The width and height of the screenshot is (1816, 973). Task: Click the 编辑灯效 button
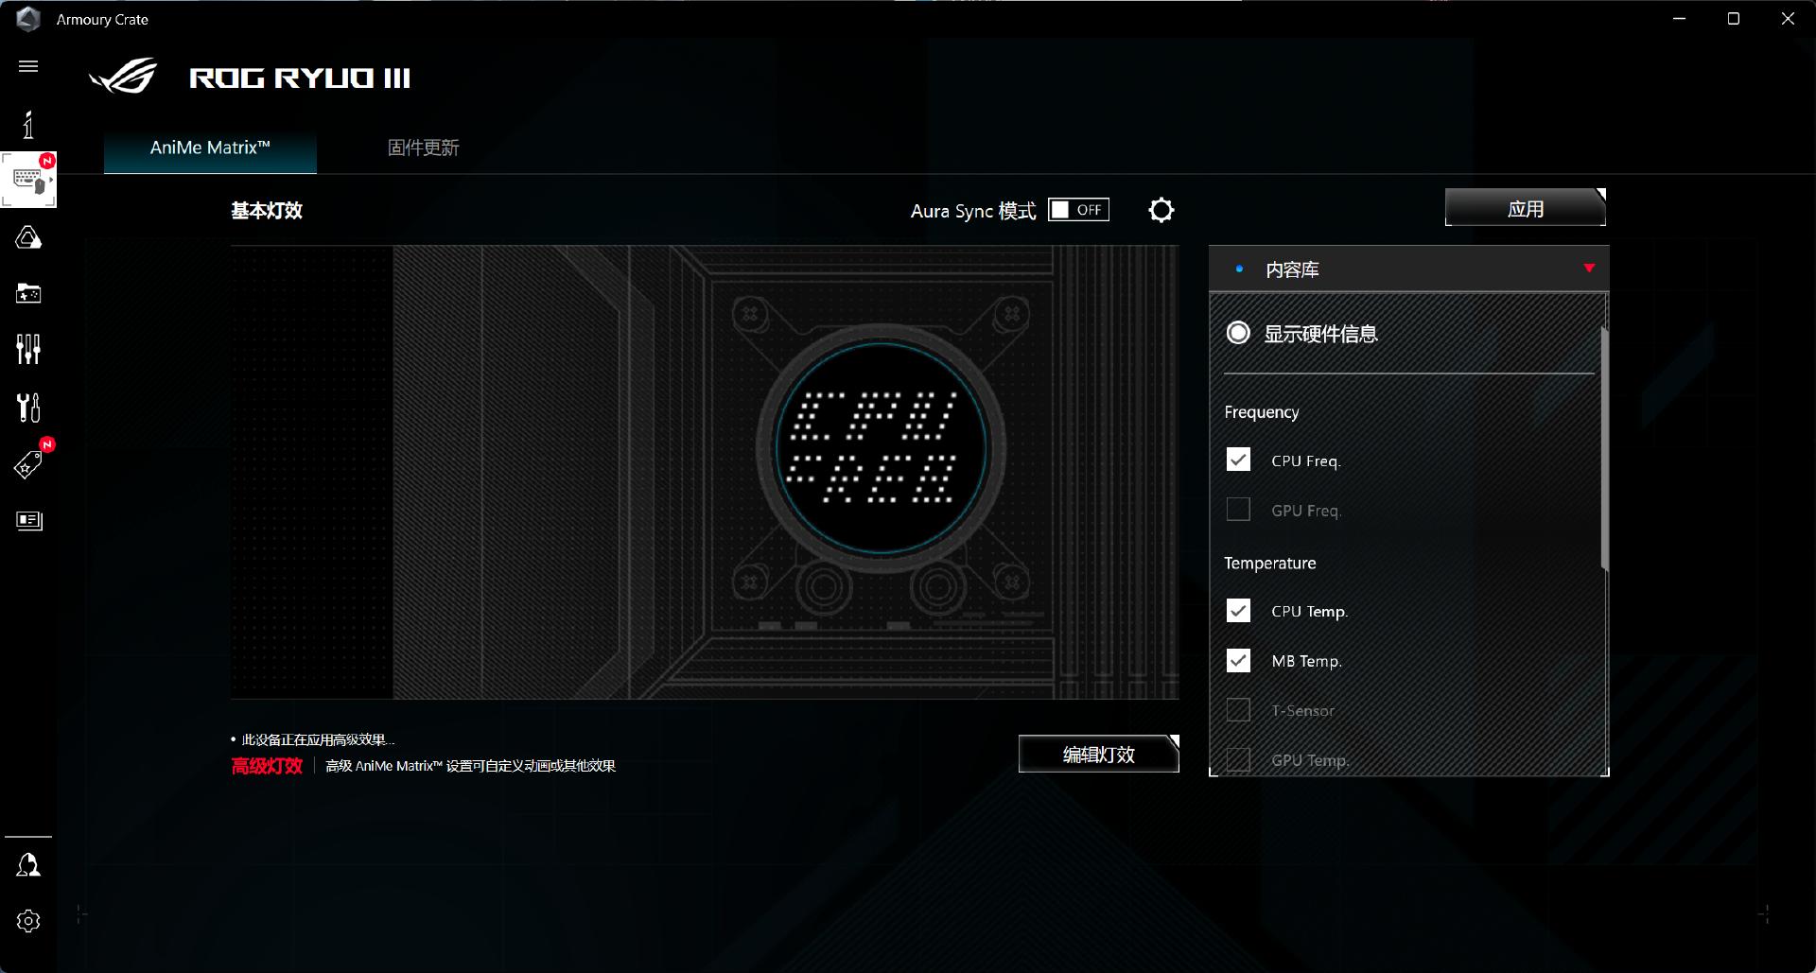point(1099,755)
